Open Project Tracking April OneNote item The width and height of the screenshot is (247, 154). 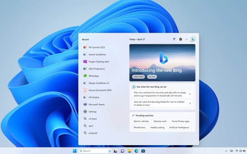coord(98,61)
